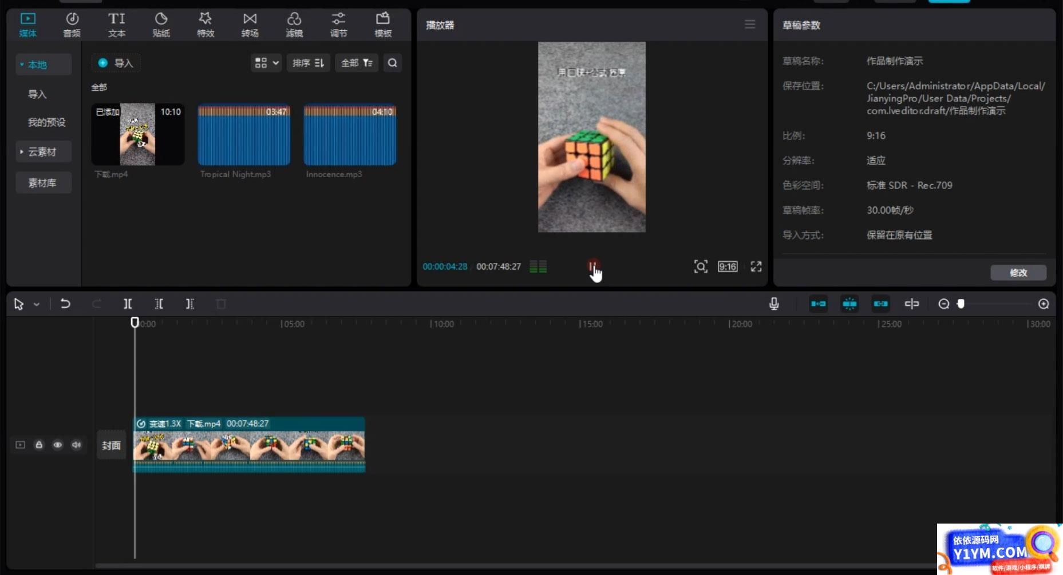Toggle clip linkage option
This screenshot has width=1063, height=575.
click(880, 304)
